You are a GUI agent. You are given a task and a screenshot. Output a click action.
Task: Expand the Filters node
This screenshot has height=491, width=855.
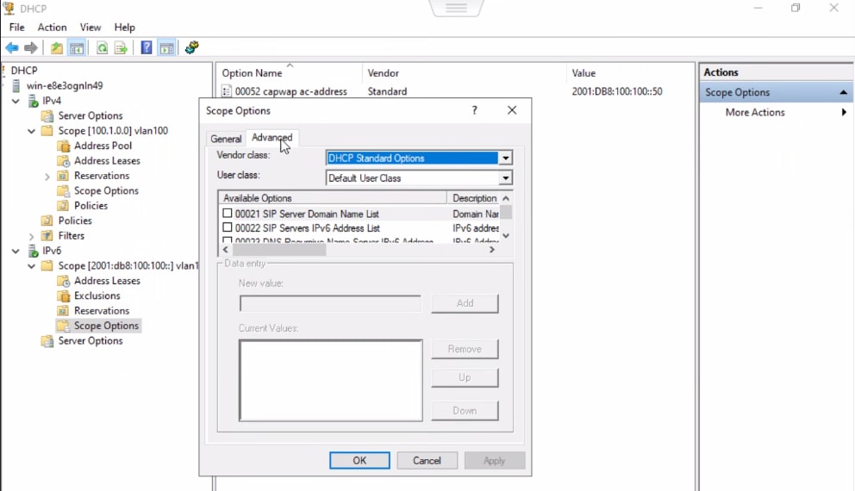pos(32,236)
